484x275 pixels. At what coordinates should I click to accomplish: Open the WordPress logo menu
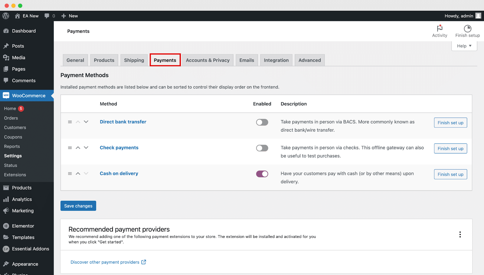pos(6,16)
